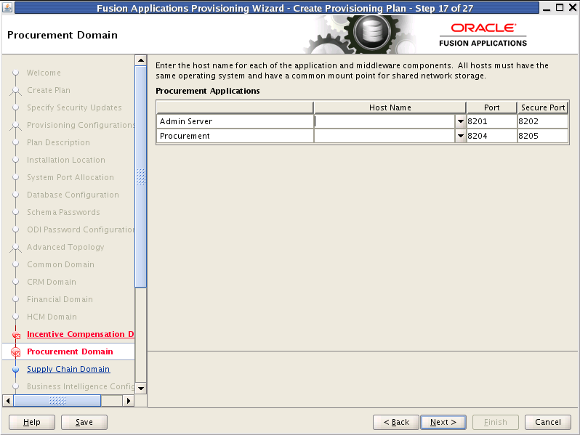Select the System Port Allocation step
Viewport: 580px width, 435px height.
click(71, 177)
